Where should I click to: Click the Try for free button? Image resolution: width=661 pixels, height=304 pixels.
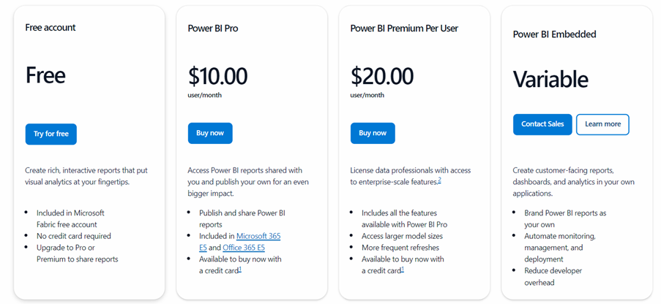click(51, 134)
